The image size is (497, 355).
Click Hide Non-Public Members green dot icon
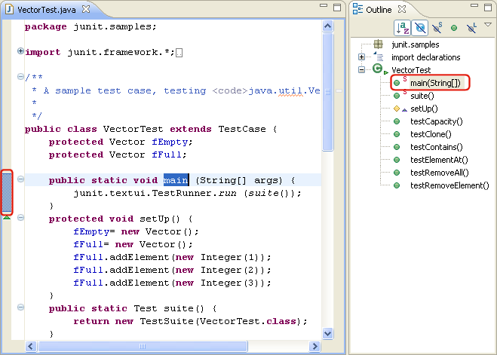pyautogui.click(x=453, y=28)
